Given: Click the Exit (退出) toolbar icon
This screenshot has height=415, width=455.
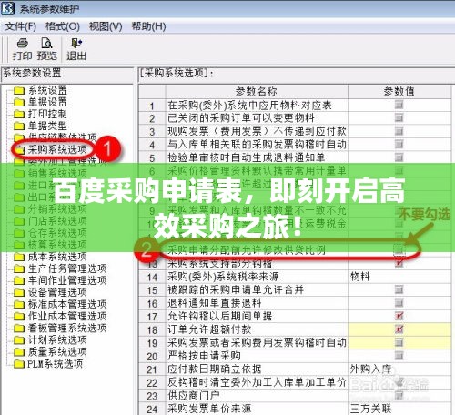Looking at the screenshot, I should [76, 44].
